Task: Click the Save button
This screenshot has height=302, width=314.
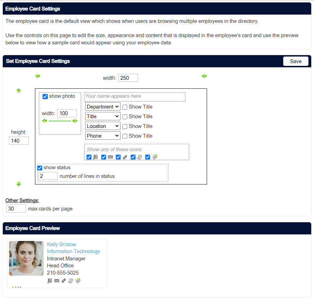Action: (296, 61)
